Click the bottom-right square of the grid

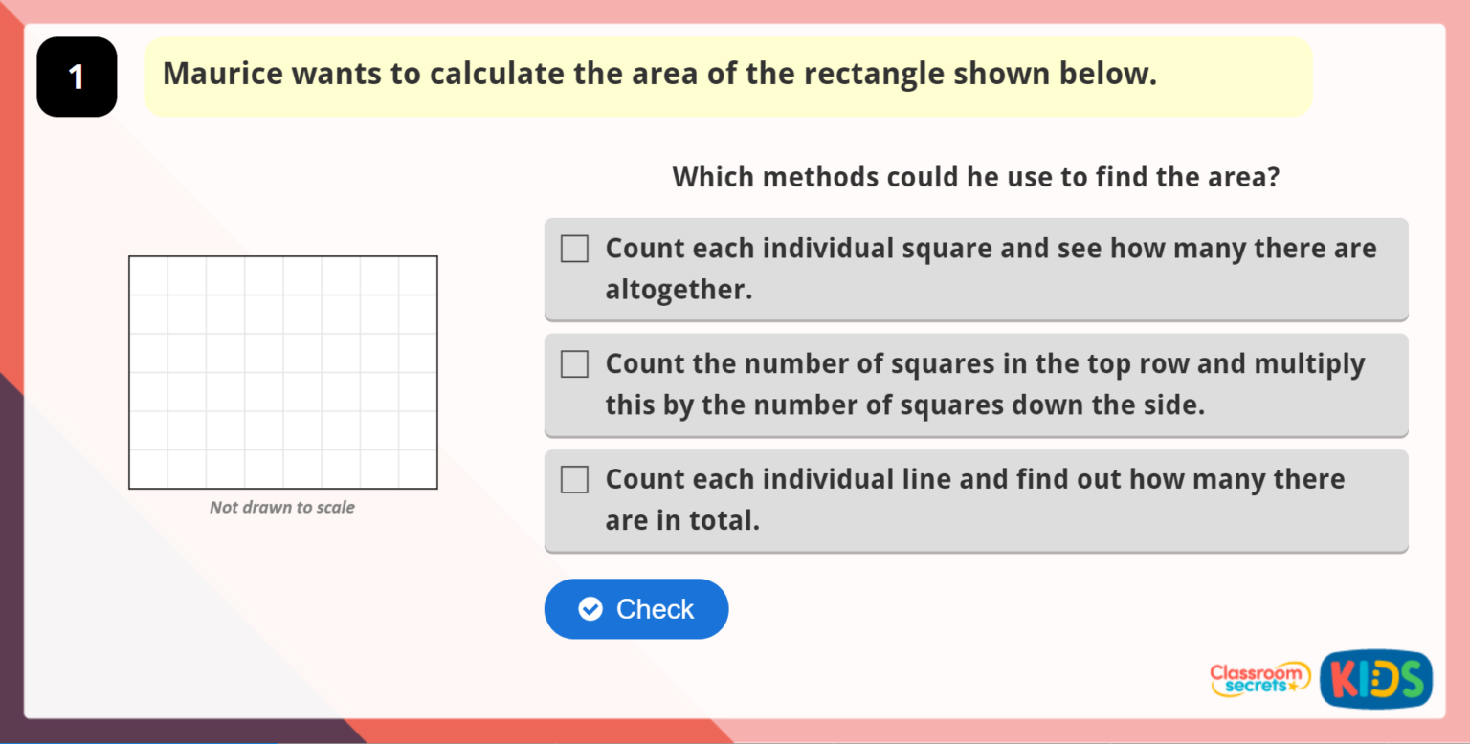[418, 470]
